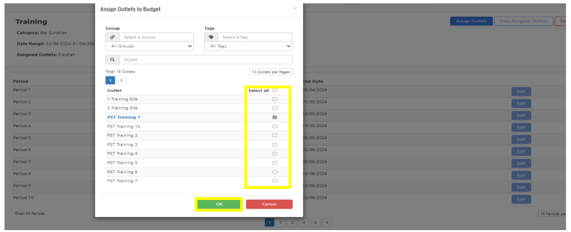Tick the Select all checkbox
571x232 pixels.
(275, 90)
